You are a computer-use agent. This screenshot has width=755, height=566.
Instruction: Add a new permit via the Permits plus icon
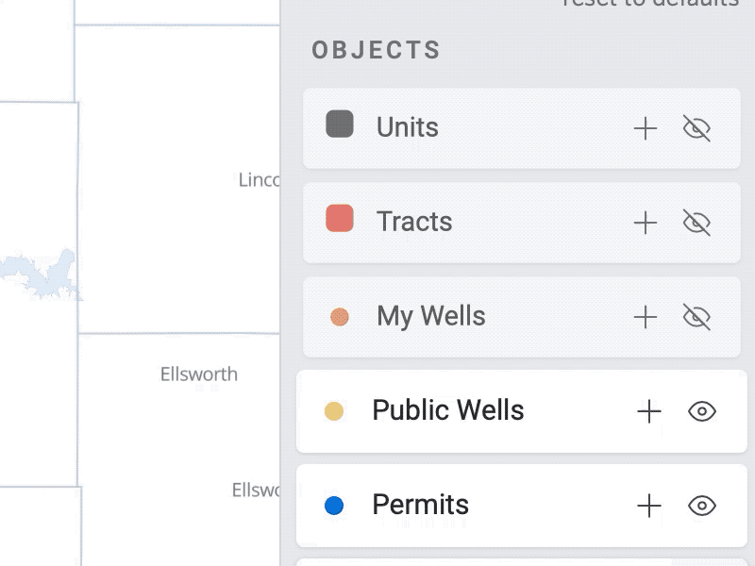click(x=649, y=506)
